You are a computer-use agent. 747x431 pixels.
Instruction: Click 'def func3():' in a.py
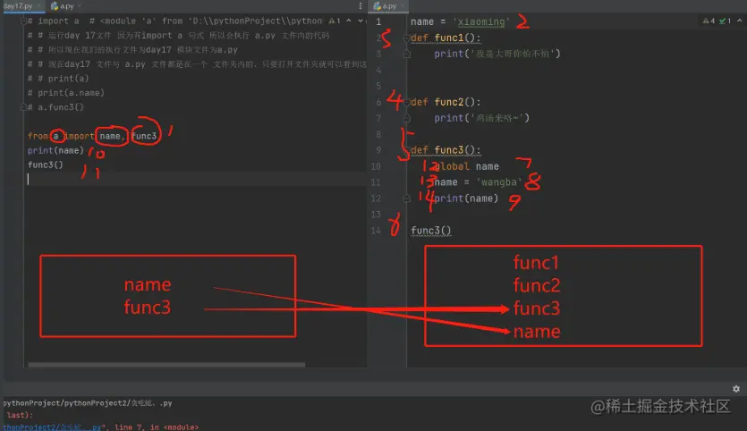pos(446,150)
